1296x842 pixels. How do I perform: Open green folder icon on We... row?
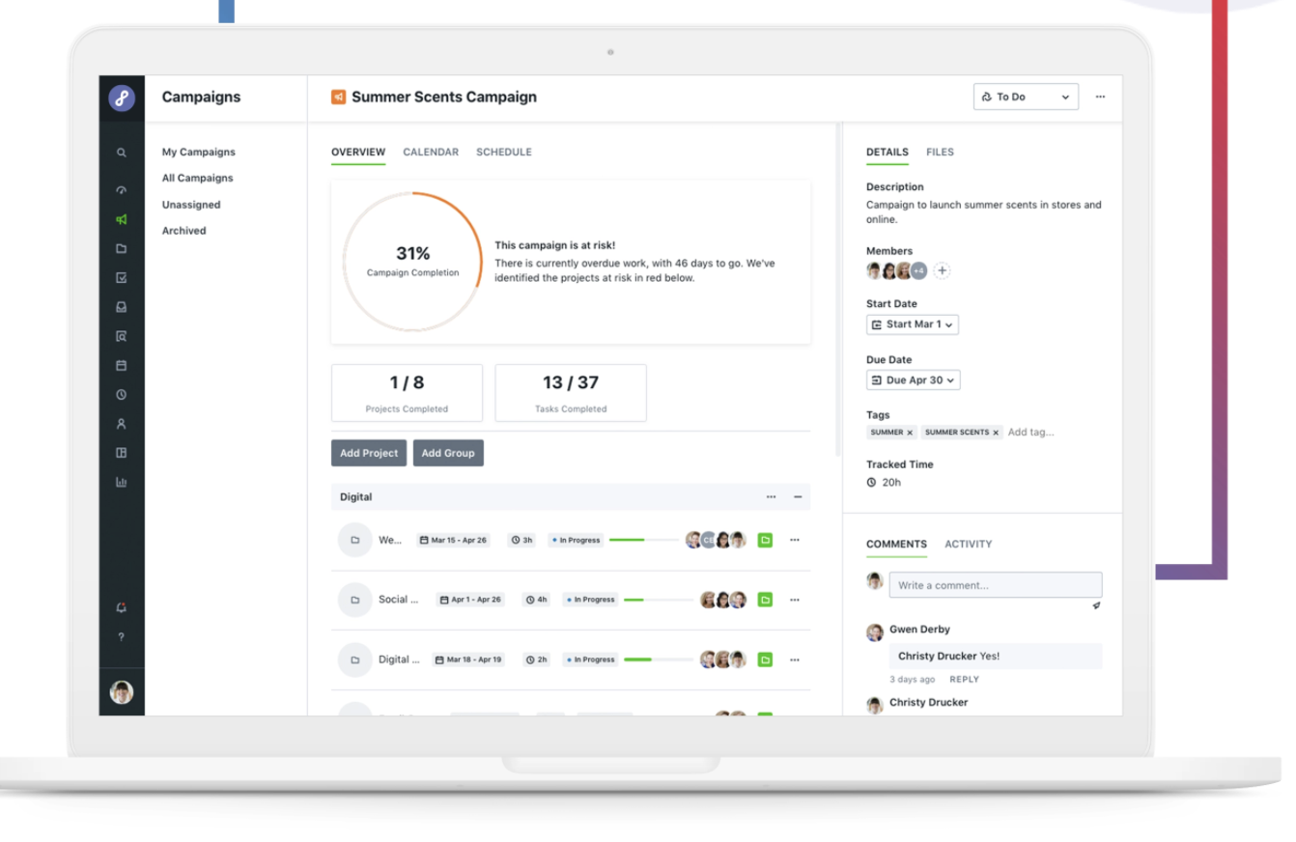pos(765,540)
